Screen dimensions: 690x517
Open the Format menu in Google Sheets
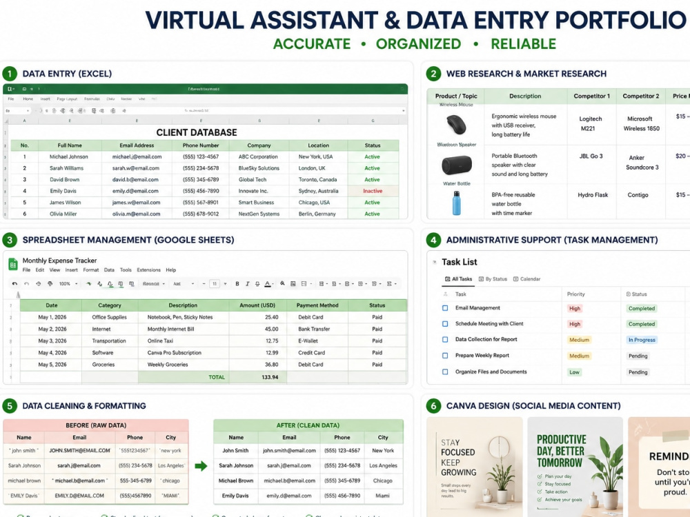click(x=90, y=270)
